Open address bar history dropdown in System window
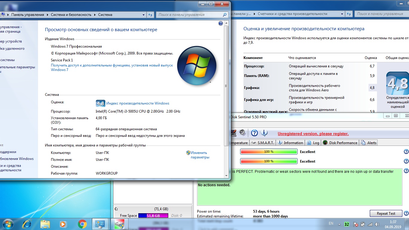409x230 pixels. (143, 15)
